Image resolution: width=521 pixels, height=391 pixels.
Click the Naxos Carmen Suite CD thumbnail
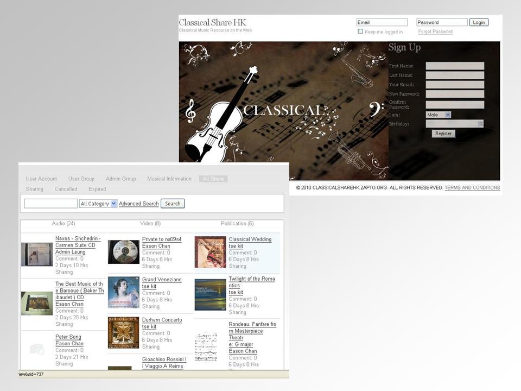click(37, 254)
